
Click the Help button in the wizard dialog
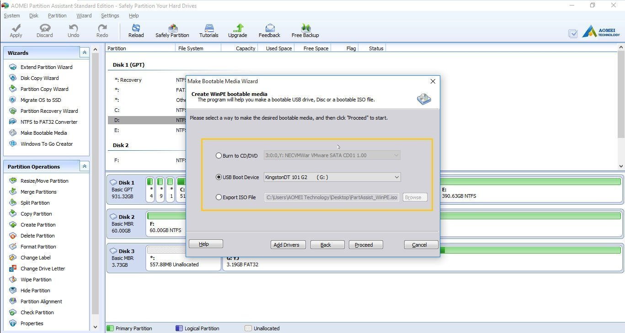pyautogui.click(x=206, y=244)
